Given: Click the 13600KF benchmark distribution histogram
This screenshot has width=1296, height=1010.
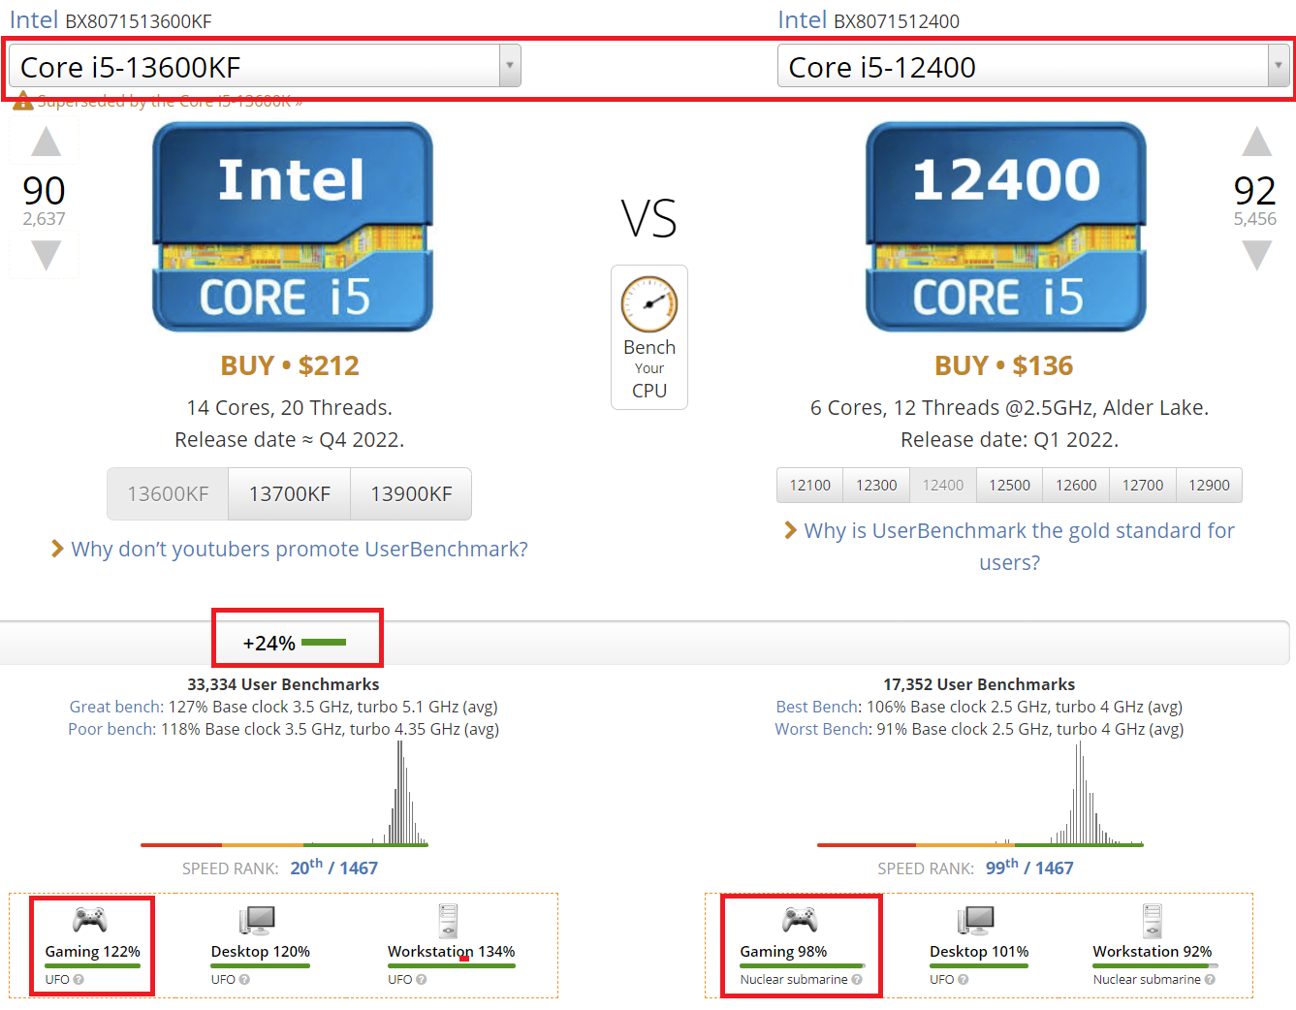Looking at the screenshot, I should coord(284,793).
